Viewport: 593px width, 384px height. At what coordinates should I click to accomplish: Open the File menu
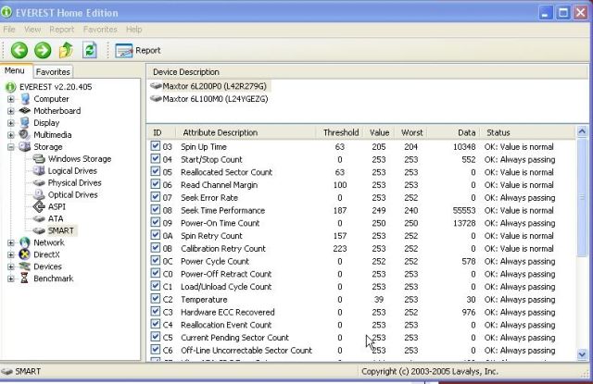click(9, 30)
